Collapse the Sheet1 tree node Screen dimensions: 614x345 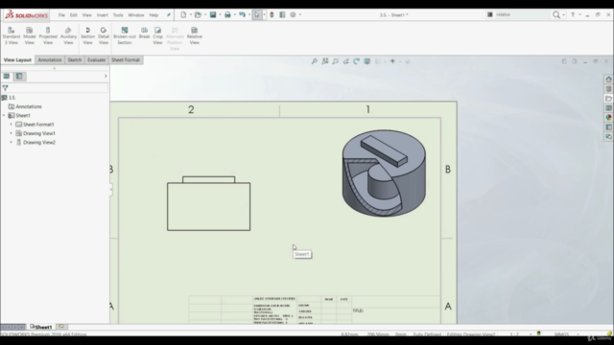tap(4, 115)
